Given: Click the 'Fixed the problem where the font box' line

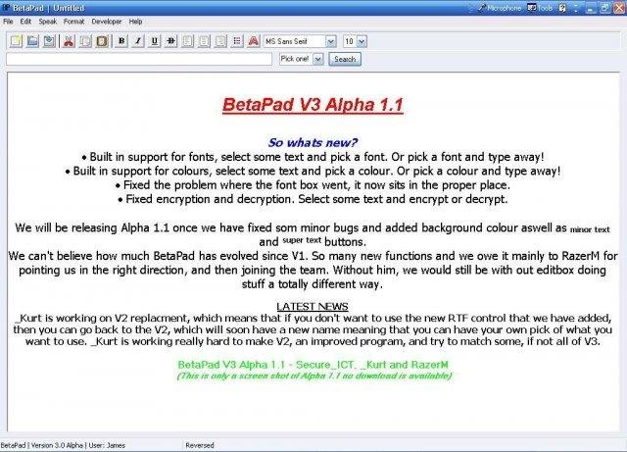Looking at the screenshot, I should [313, 185].
